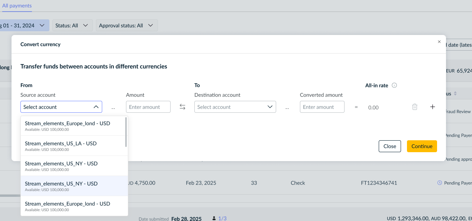
Task: Click the Check payment method cell
Action: tap(298, 183)
